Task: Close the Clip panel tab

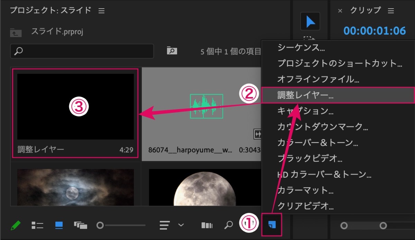Action: (340, 11)
